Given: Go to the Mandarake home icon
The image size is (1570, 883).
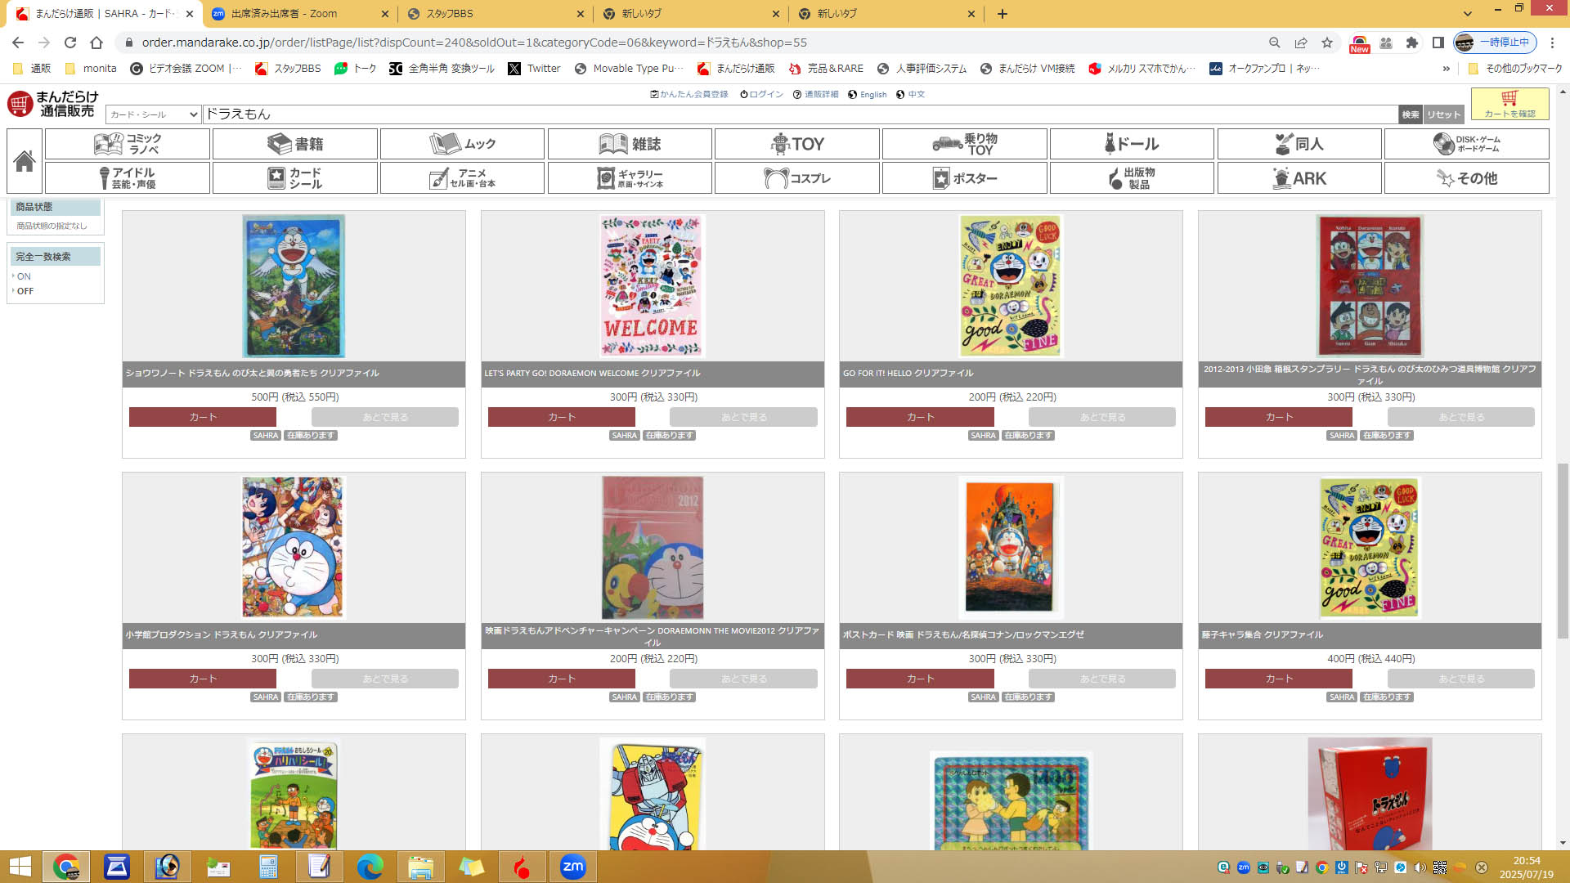Looking at the screenshot, I should tap(24, 161).
